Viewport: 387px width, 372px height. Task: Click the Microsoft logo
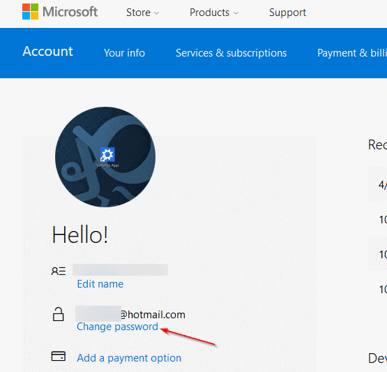click(60, 12)
